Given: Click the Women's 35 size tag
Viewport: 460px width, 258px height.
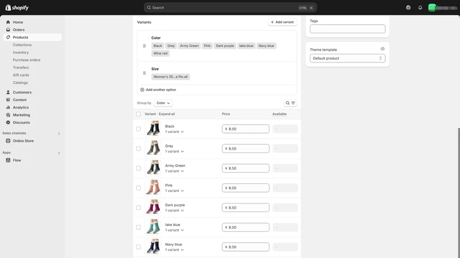Looking at the screenshot, I should click(170, 77).
